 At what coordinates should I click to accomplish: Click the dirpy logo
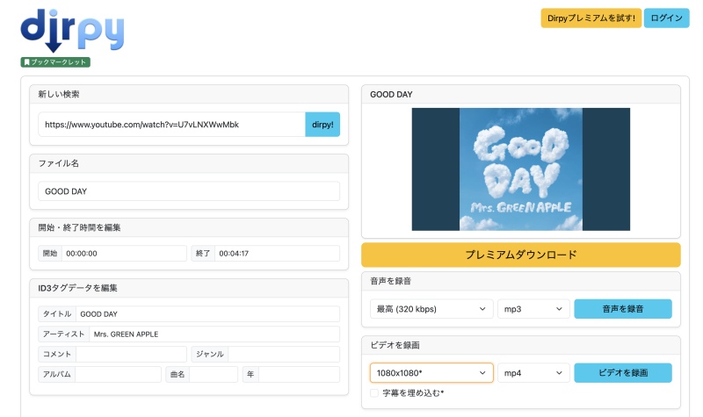(72, 30)
